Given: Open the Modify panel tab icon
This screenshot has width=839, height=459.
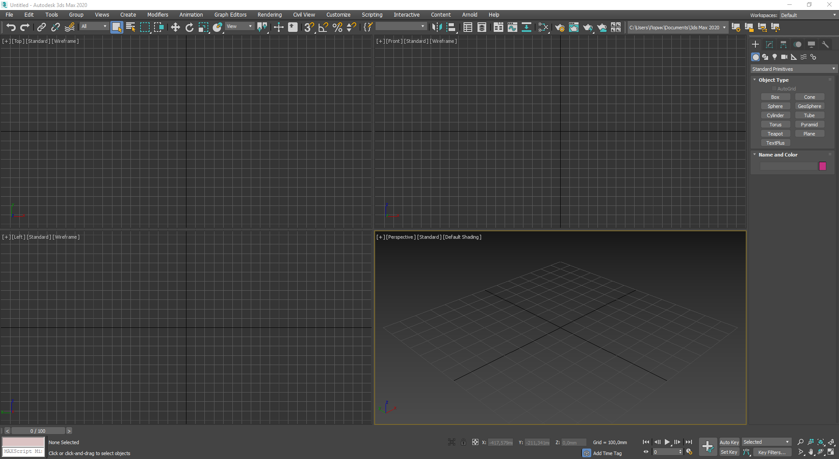Looking at the screenshot, I should pyautogui.click(x=769, y=45).
